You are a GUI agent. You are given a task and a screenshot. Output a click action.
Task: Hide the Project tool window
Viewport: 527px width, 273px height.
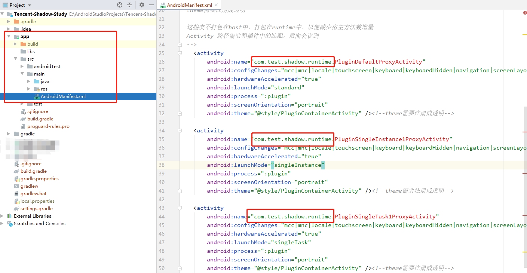(x=151, y=5)
